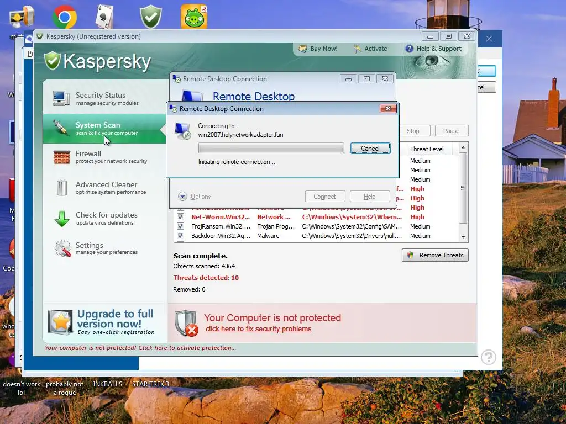Screen dimensions: 566x424
Task: Click 'Threats detected: 10' text
Action: [206, 278]
